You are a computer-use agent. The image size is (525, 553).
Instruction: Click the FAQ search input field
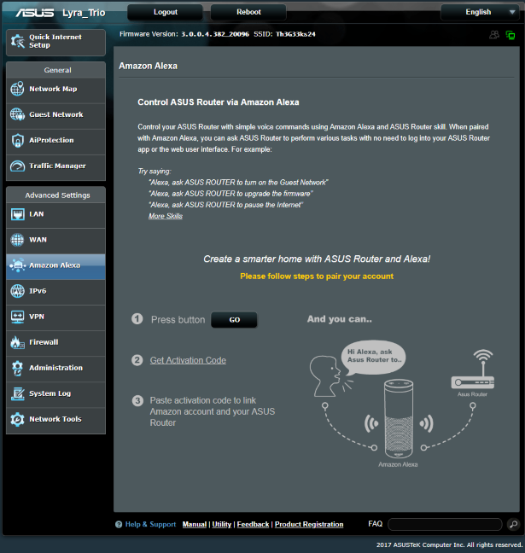click(445, 524)
